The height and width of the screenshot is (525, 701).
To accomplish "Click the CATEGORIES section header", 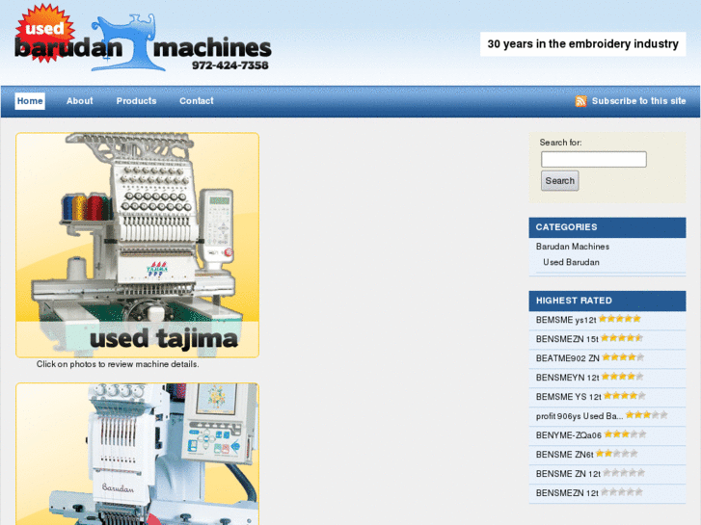I will click(x=607, y=227).
